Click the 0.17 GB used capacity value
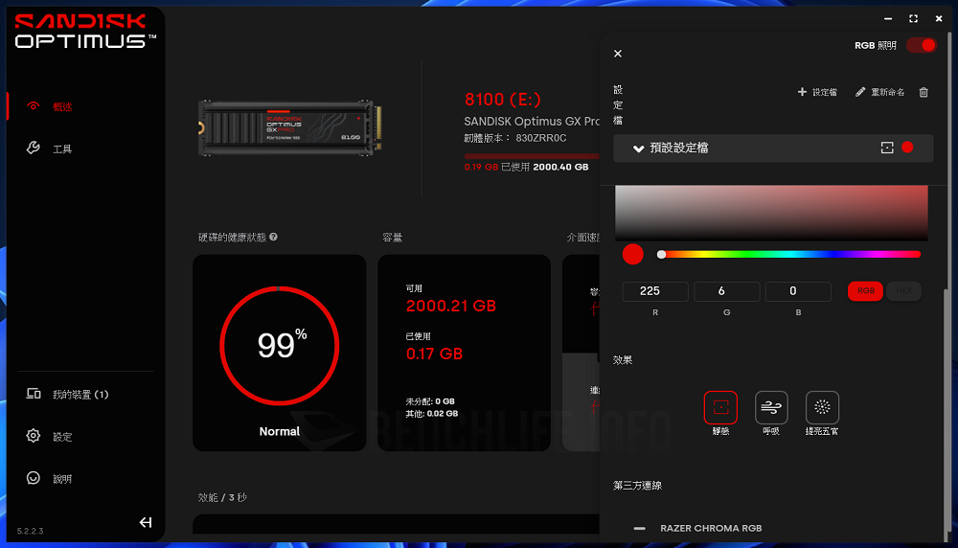958x548 pixels. [434, 354]
